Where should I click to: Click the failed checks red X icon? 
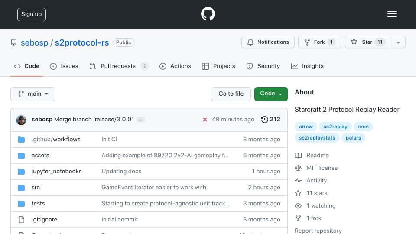click(205, 120)
